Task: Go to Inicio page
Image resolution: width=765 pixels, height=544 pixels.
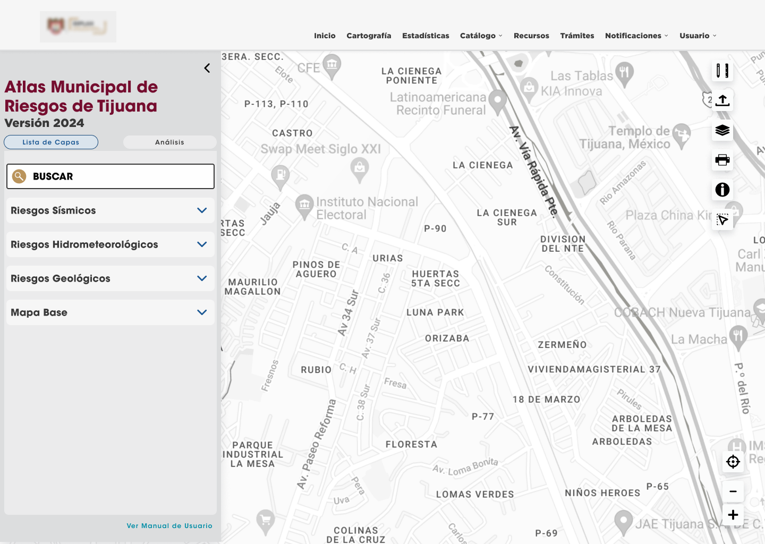Action: (x=325, y=36)
